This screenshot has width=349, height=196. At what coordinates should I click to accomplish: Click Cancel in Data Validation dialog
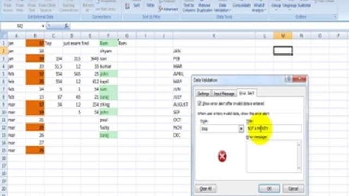pyautogui.click(x=293, y=188)
